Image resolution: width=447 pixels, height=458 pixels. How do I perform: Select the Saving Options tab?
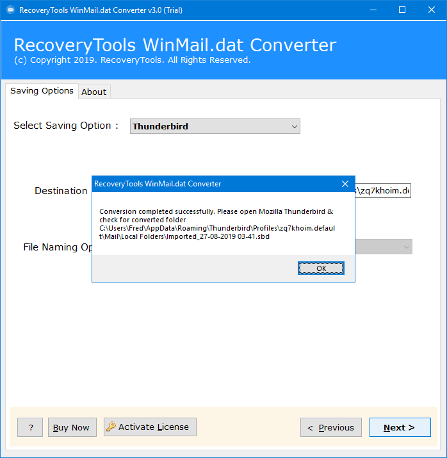coord(42,91)
